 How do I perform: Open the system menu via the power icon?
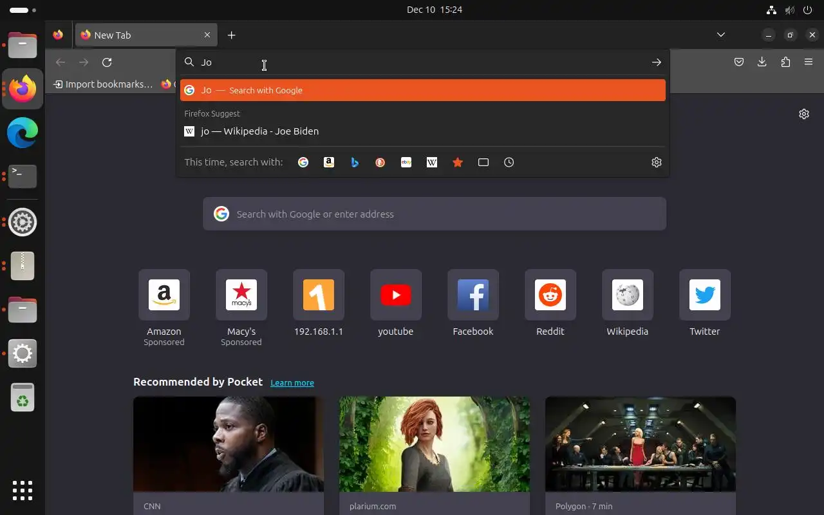tap(808, 10)
